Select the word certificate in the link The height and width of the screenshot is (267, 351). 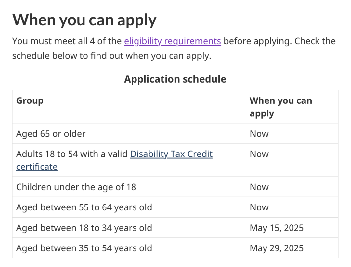pyautogui.click(x=37, y=167)
